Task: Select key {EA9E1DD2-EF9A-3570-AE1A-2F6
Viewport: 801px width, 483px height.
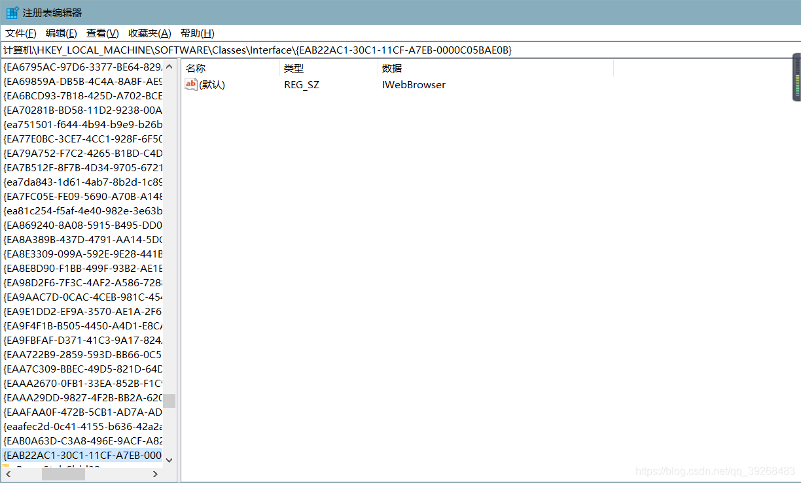Action: (82, 311)
